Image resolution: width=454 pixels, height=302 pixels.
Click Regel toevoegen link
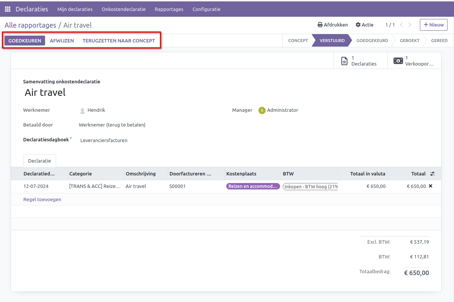click(42, 199)
